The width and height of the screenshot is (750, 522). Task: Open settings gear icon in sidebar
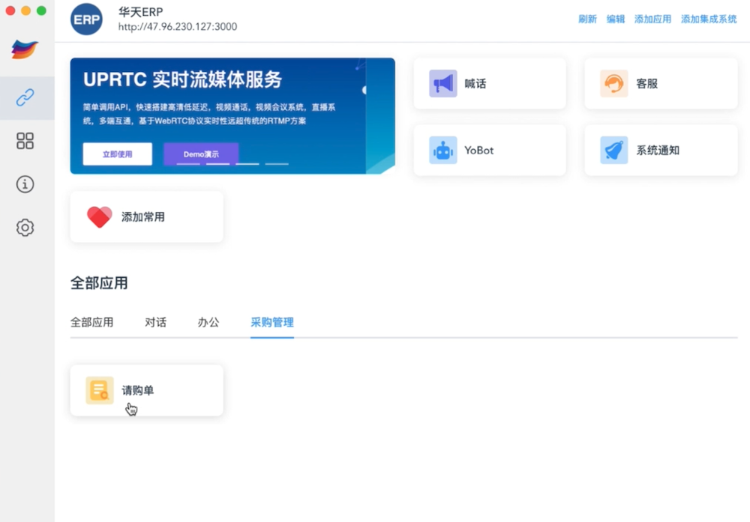coord(25,228)
